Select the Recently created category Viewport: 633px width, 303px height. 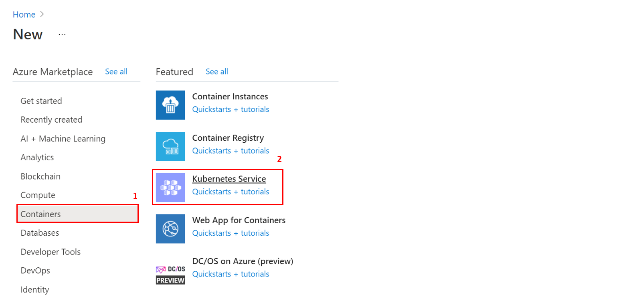(51, 119)
